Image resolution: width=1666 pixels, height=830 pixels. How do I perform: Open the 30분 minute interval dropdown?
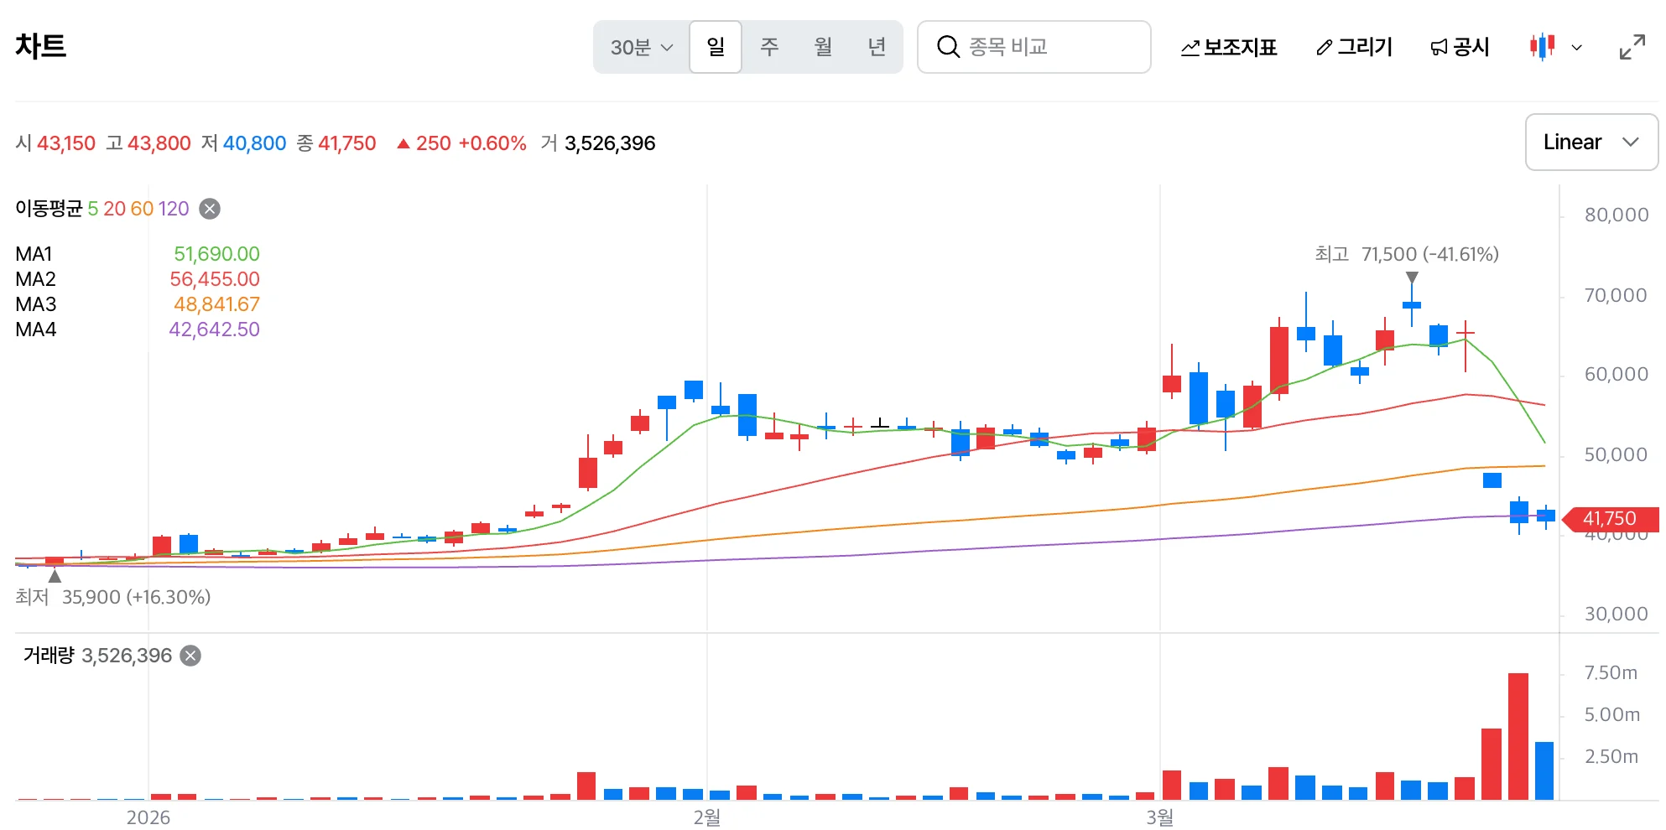click(642, 47)
